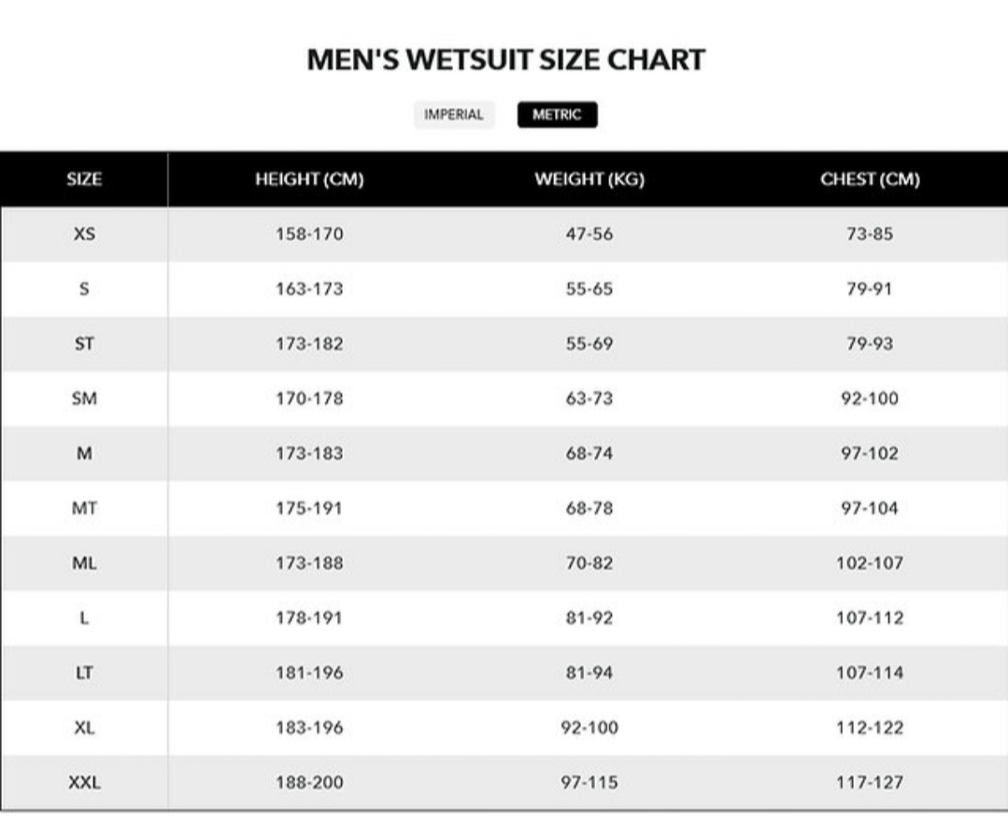Select the Metric units toggle
The image size is (1008, 839).
557,115
